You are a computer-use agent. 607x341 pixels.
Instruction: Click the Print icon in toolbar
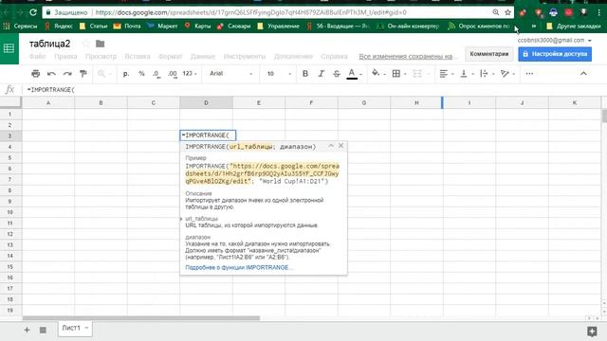[x=36, y=74]
